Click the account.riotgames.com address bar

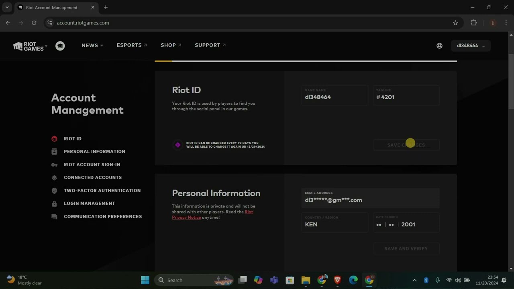(253, 23)
